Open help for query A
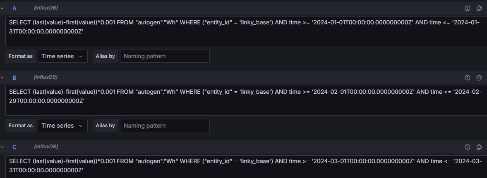 point(468,8)
